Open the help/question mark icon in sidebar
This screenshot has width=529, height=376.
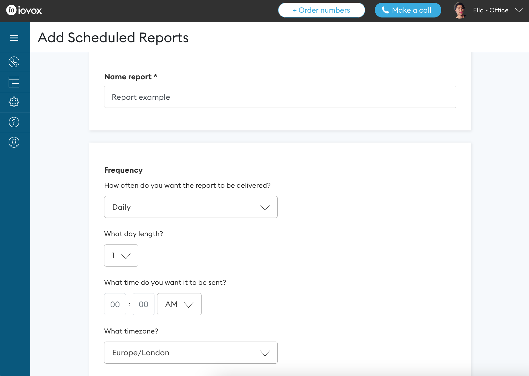[x=14, y=122]
